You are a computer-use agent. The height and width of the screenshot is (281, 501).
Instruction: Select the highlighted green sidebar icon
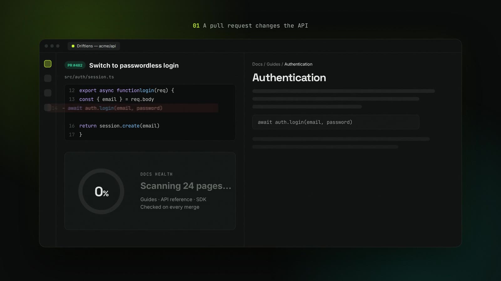click(48, 64)
